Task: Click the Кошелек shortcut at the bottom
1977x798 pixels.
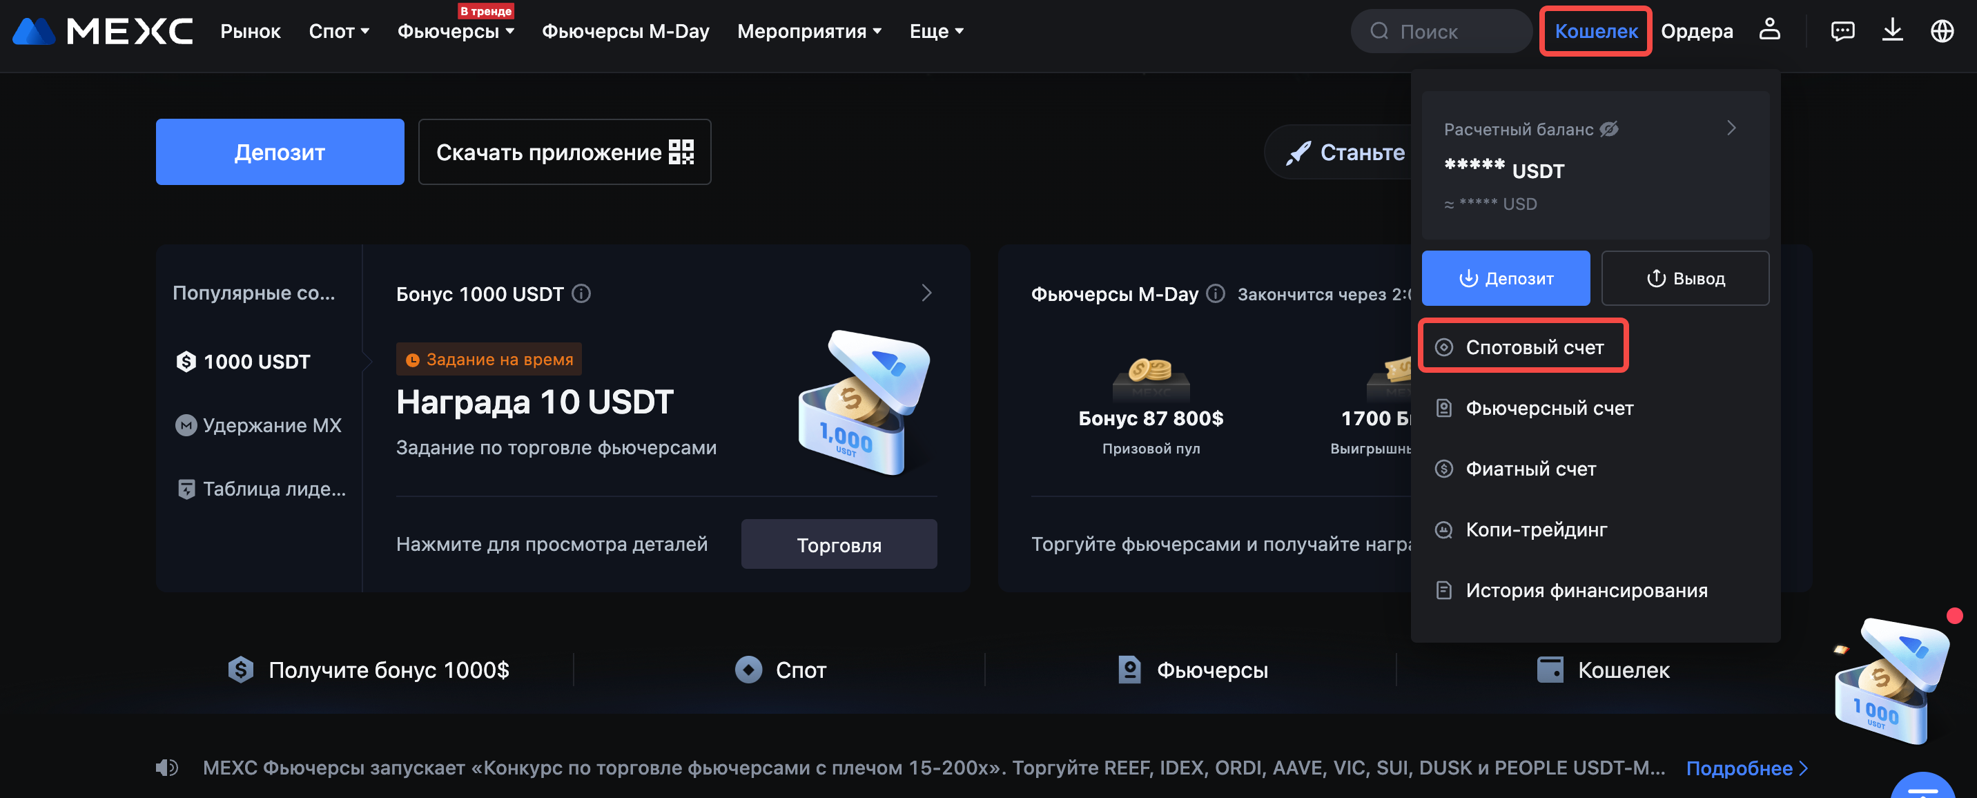Action: (1602, 670)
